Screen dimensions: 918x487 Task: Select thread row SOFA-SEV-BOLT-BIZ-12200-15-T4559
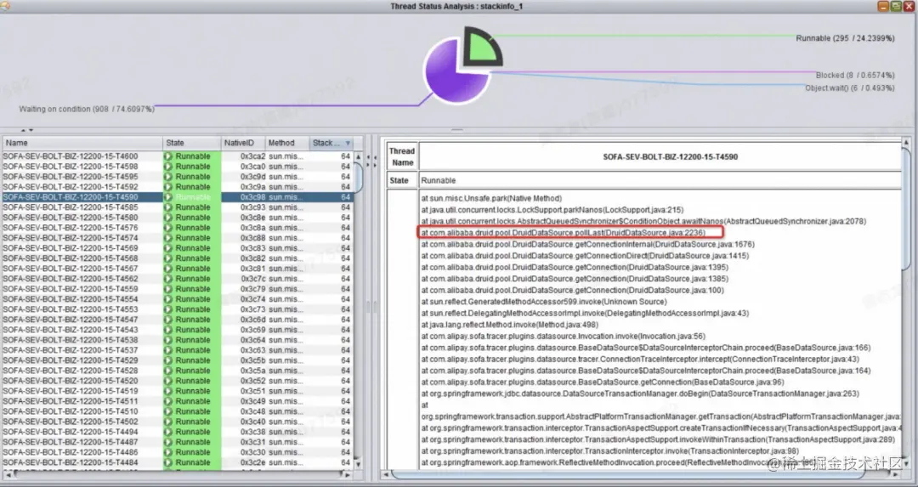[x=178, y=289]
